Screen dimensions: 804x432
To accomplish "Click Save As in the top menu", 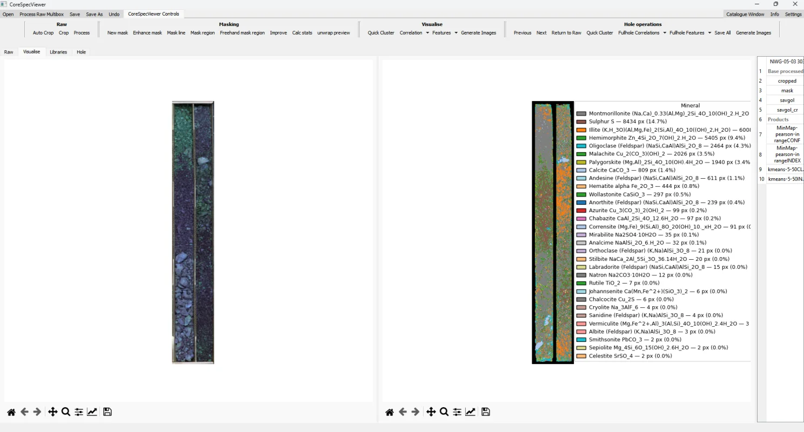I will (94, 15).
